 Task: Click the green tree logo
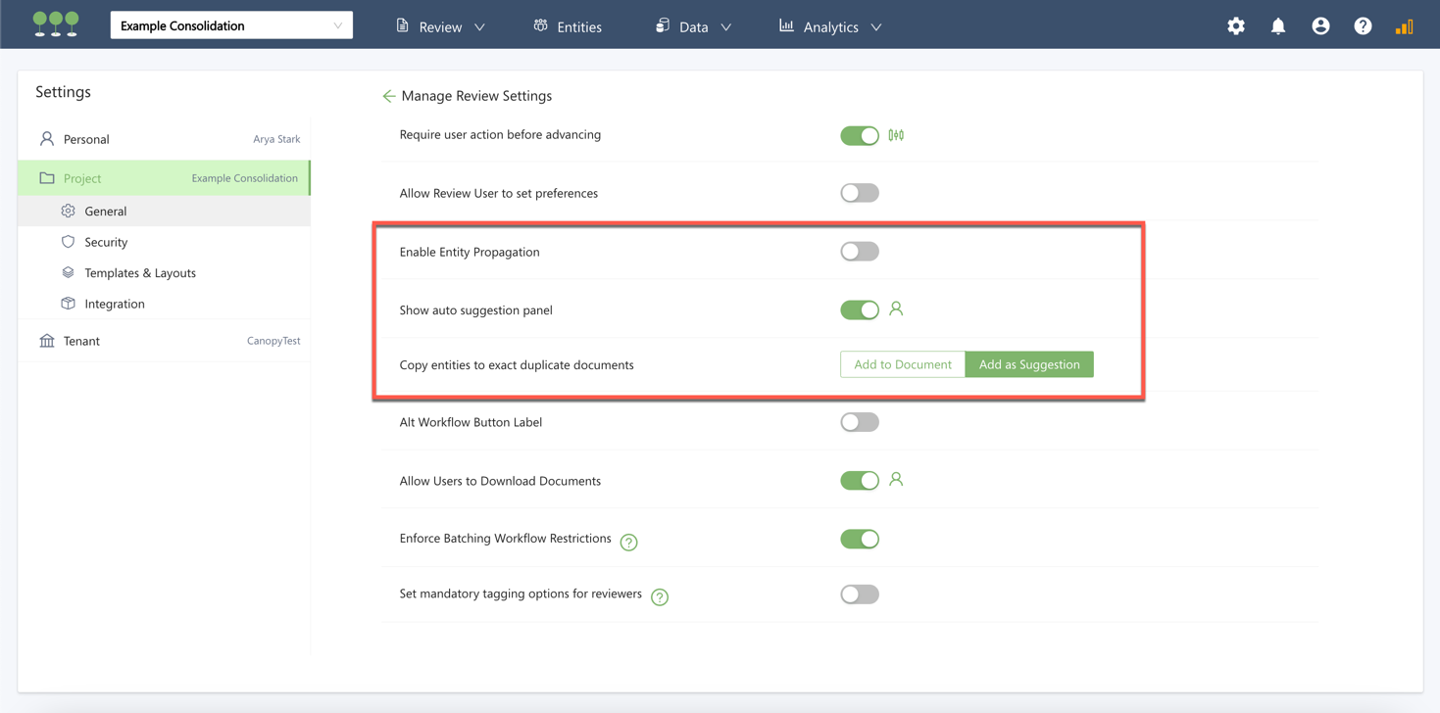point(56,24)
